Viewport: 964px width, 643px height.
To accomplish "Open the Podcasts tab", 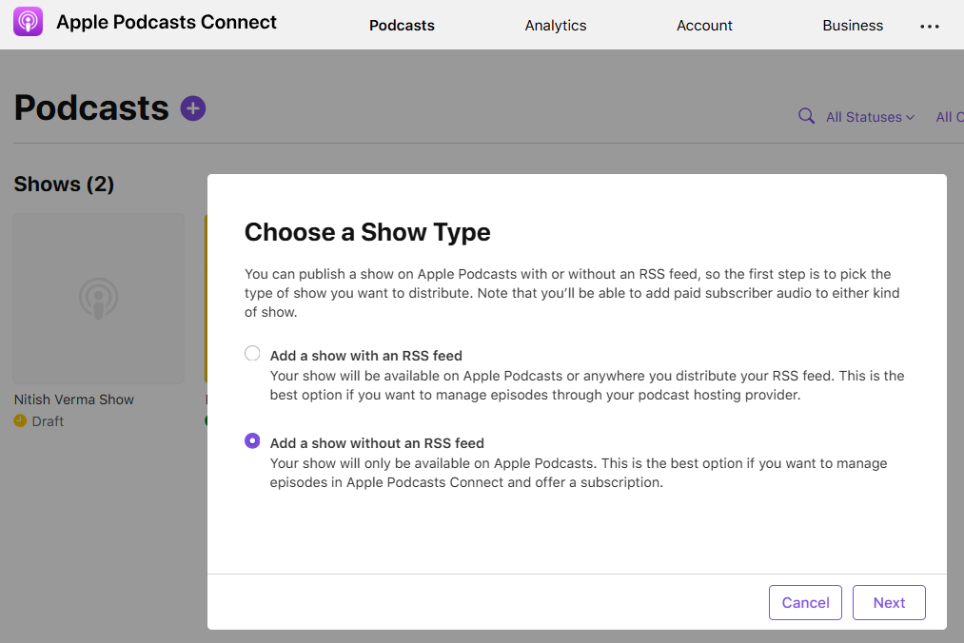I will click(x=402, y=25).
